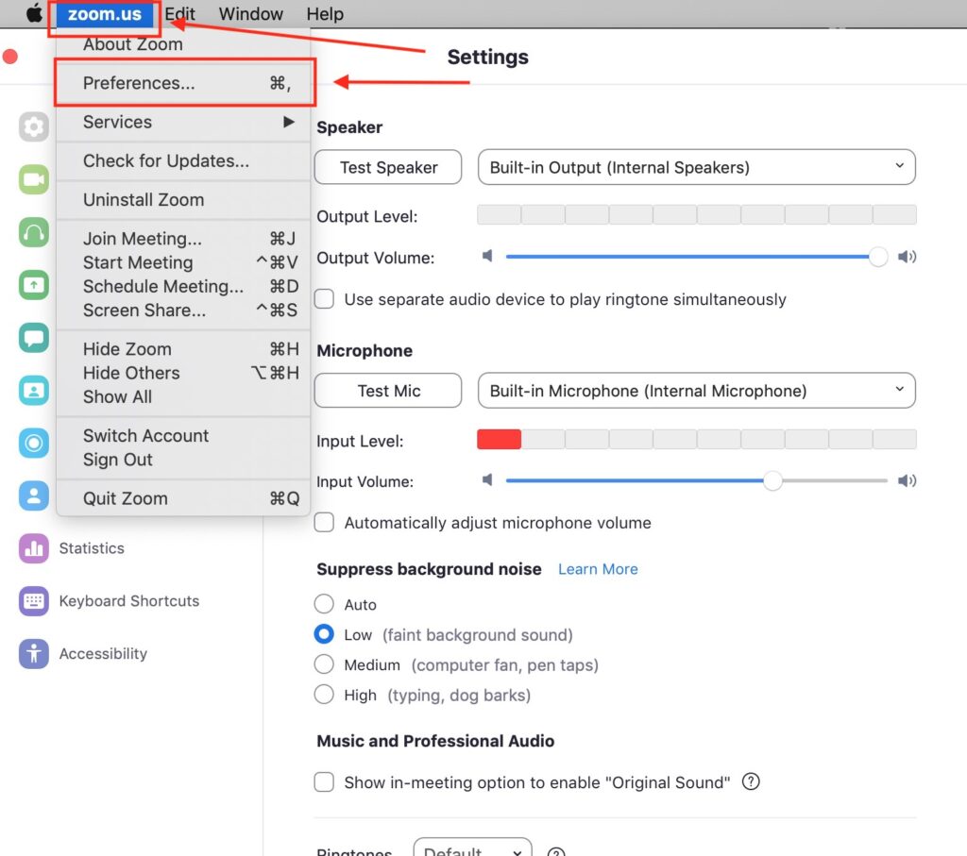
Task: Choose Preferences... from the menu
Action: click(184, 83)
